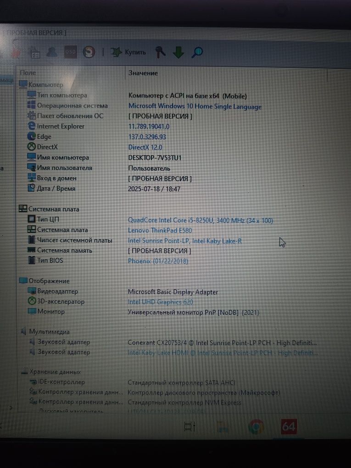Click the report page toolbar icon

[35, 53]
